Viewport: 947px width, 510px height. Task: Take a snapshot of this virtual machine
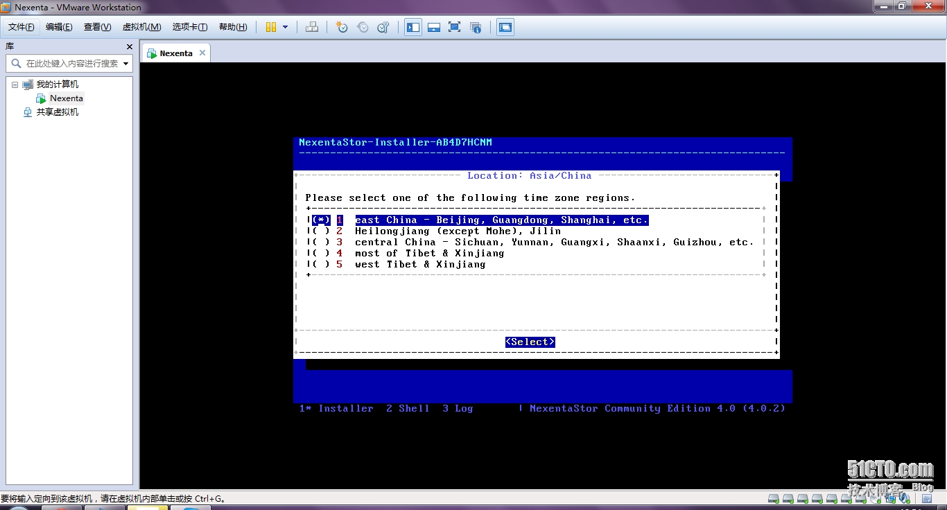341,27
